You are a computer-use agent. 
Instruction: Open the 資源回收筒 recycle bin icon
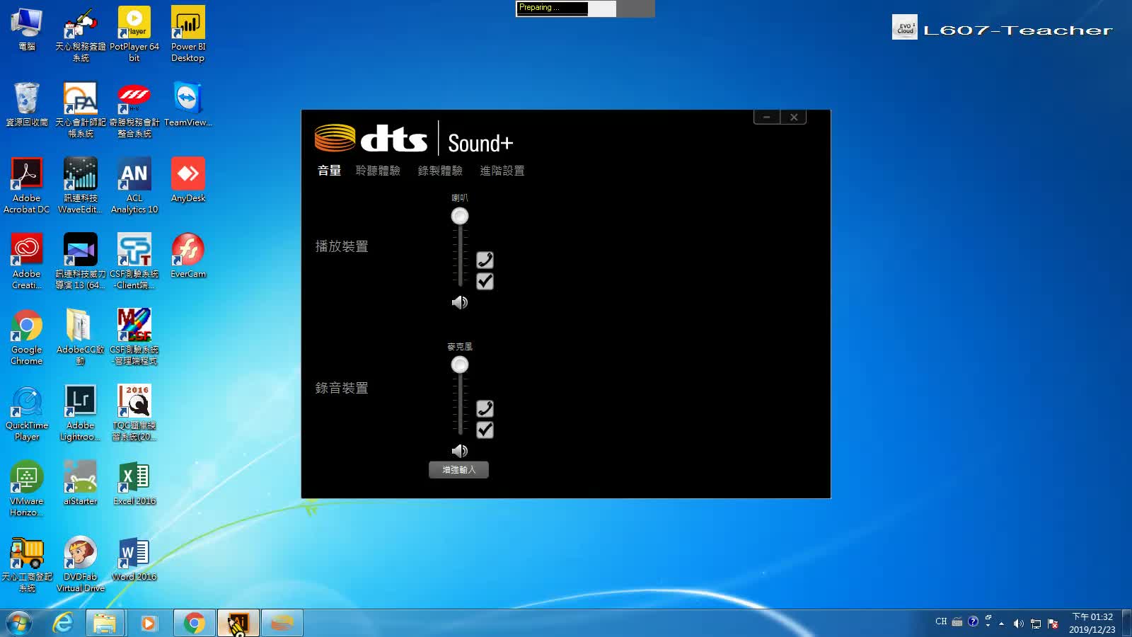[x=27, y=105]
